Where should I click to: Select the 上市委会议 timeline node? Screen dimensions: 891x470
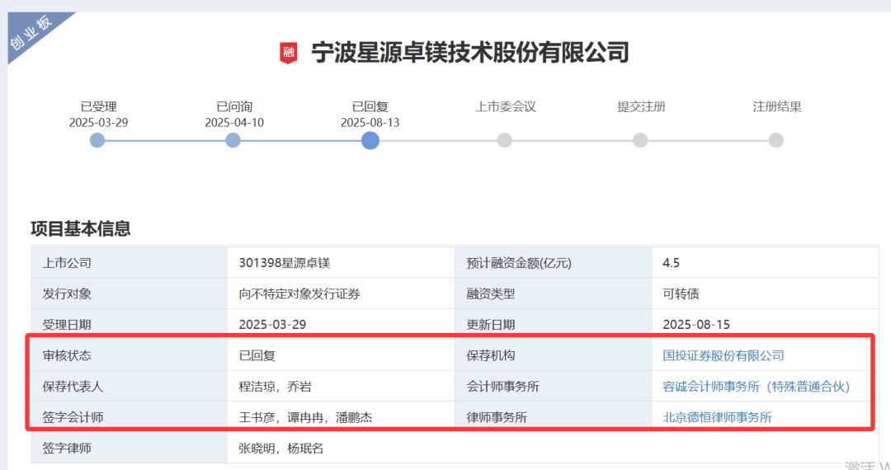click(x=505, y=140)
